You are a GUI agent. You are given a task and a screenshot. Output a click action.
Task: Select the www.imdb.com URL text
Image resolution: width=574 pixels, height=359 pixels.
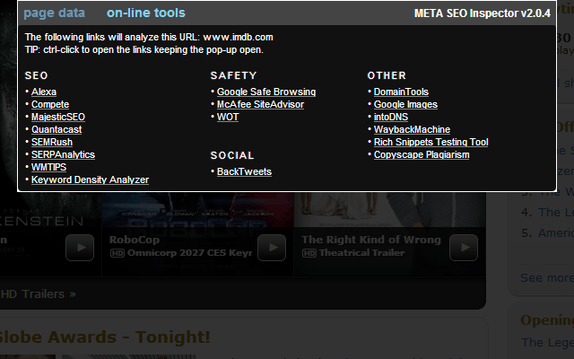[238, 38]
